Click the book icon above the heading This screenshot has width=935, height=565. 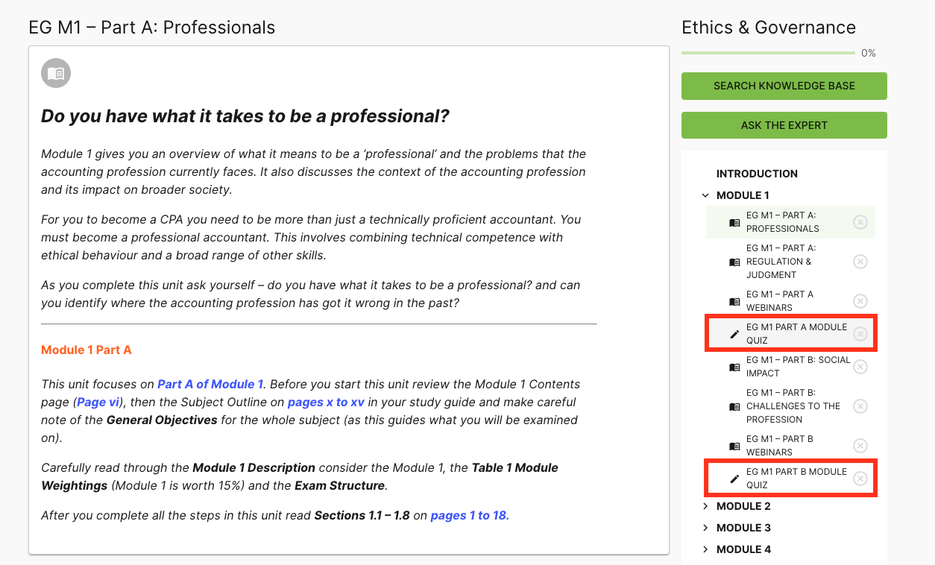point(56,73)
